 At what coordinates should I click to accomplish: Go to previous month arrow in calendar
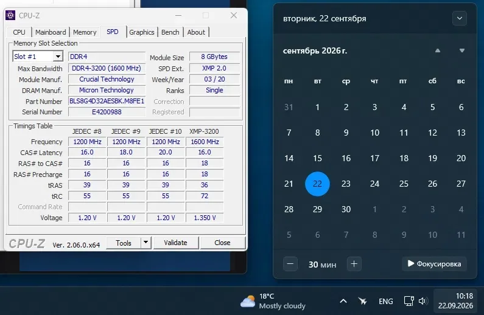click(437, 50)
